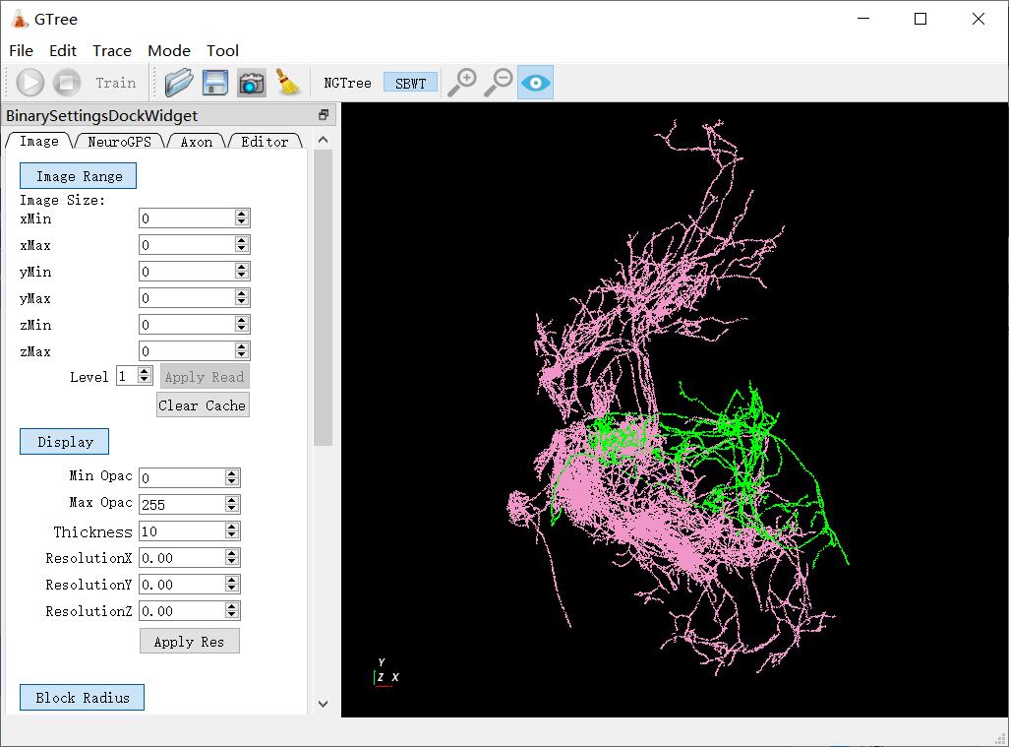The image size is (1009, 747).
Task: Float the BinarySettingsDockWidget panel
Action: tap(323, 115)
